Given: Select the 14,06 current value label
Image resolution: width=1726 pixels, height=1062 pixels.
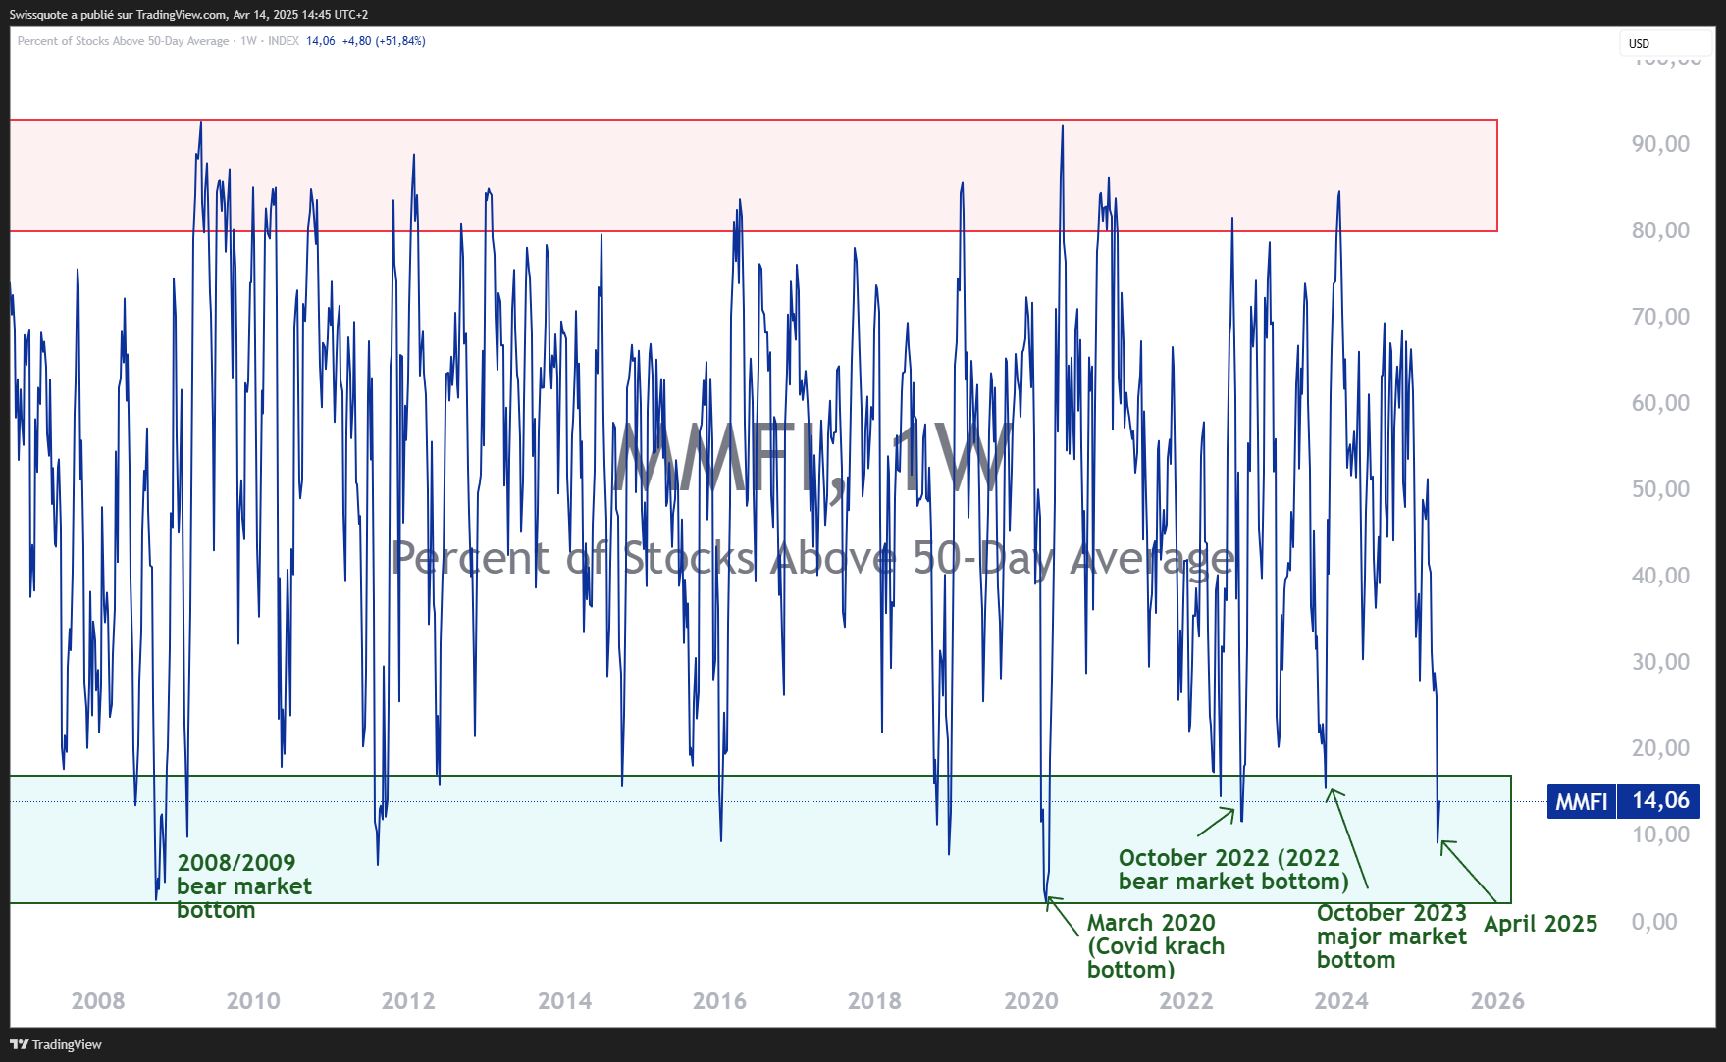Looking at the screenshot, I should click(1659, 801).
